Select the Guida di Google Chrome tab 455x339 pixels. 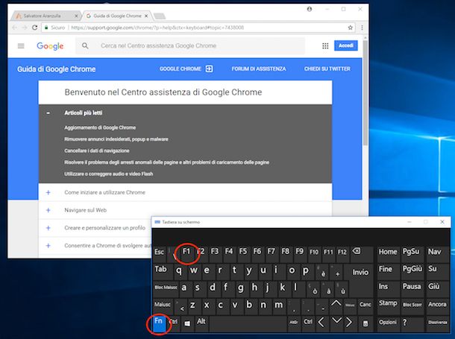click(x=116, y=16)
